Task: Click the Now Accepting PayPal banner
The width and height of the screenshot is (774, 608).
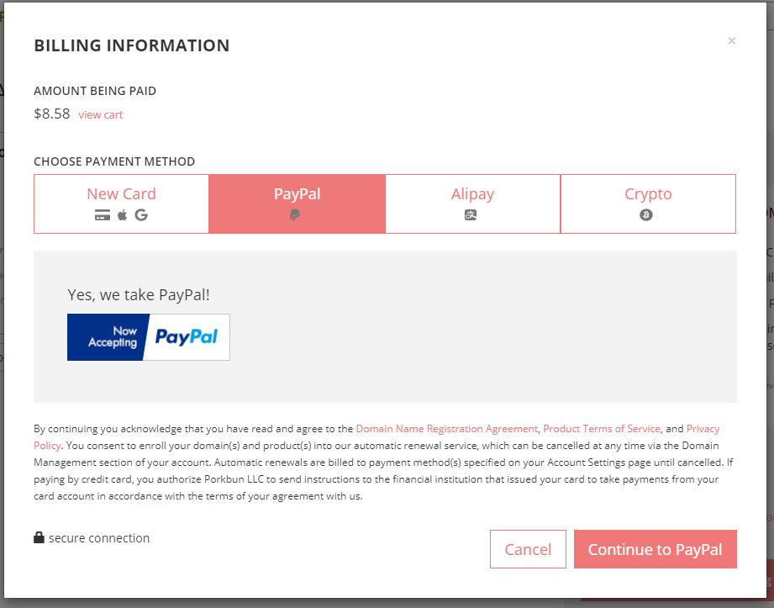Action: [149, 337]
